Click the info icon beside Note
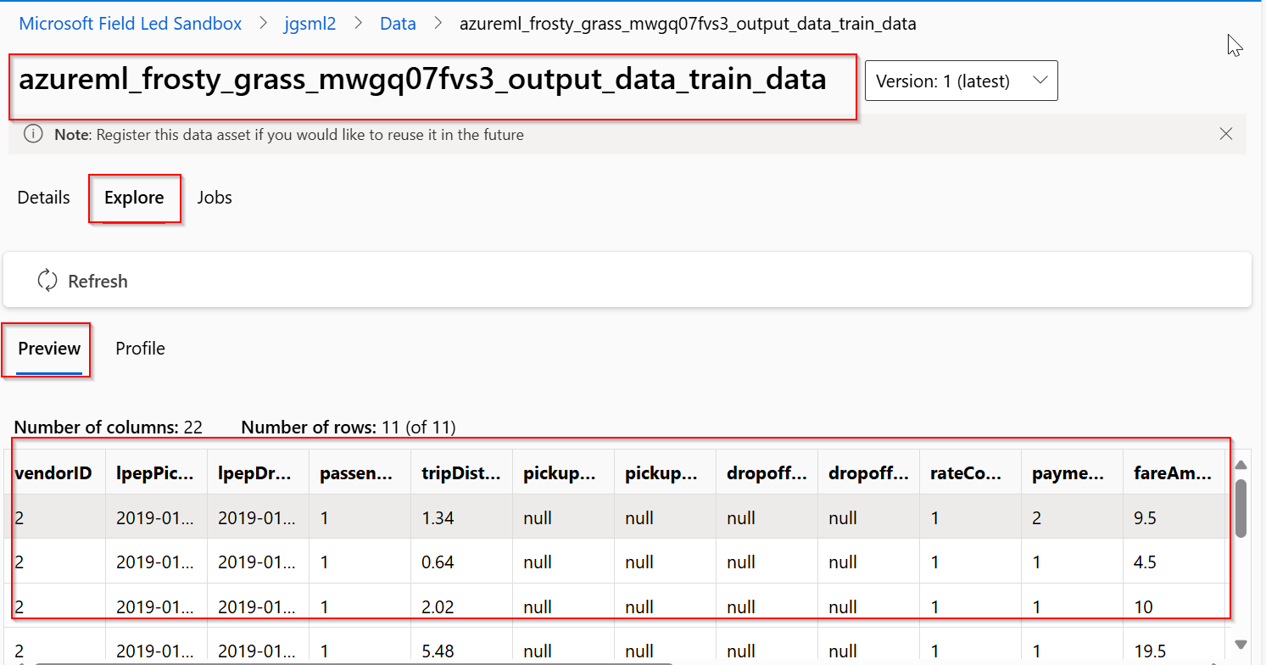The width and height of the screenshot is (1266, 665). pos(33,134)
